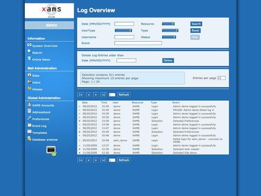The width and height of the screenshot is (261, 196).
Task: Open Preferences page
Action: tap(41, 119)
